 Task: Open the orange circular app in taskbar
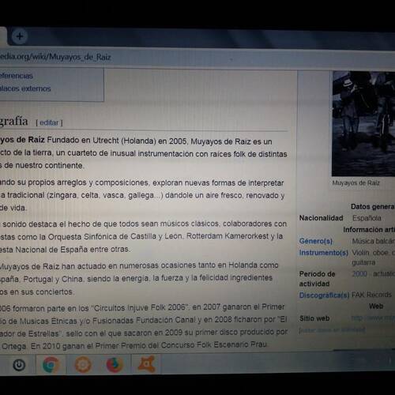[x=83, y=365]
